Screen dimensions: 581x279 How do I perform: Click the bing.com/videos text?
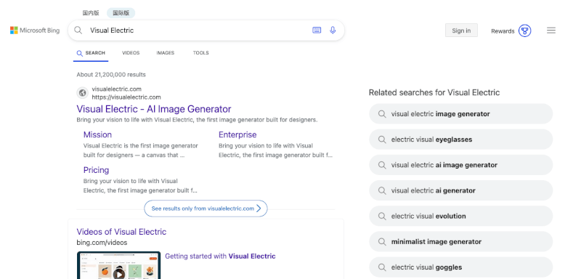pos(102,243)
